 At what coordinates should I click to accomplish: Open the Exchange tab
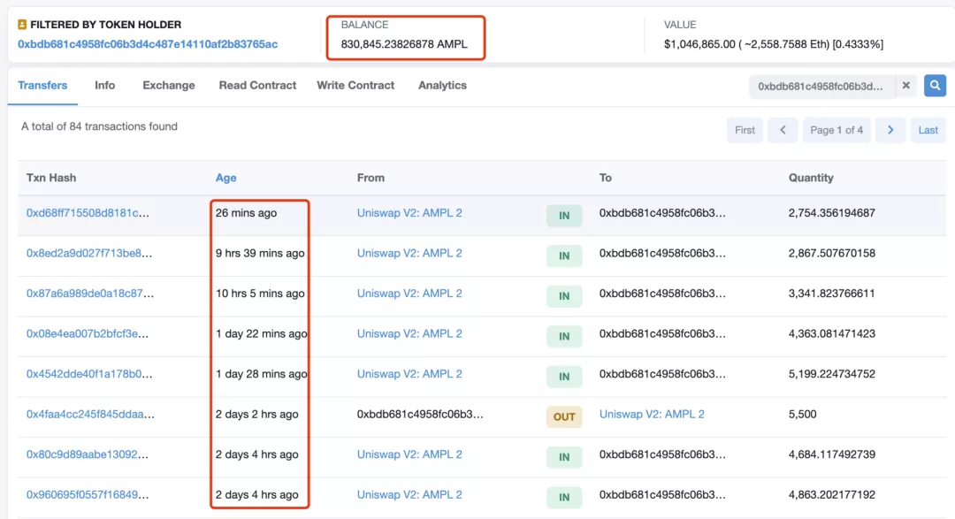168,86
